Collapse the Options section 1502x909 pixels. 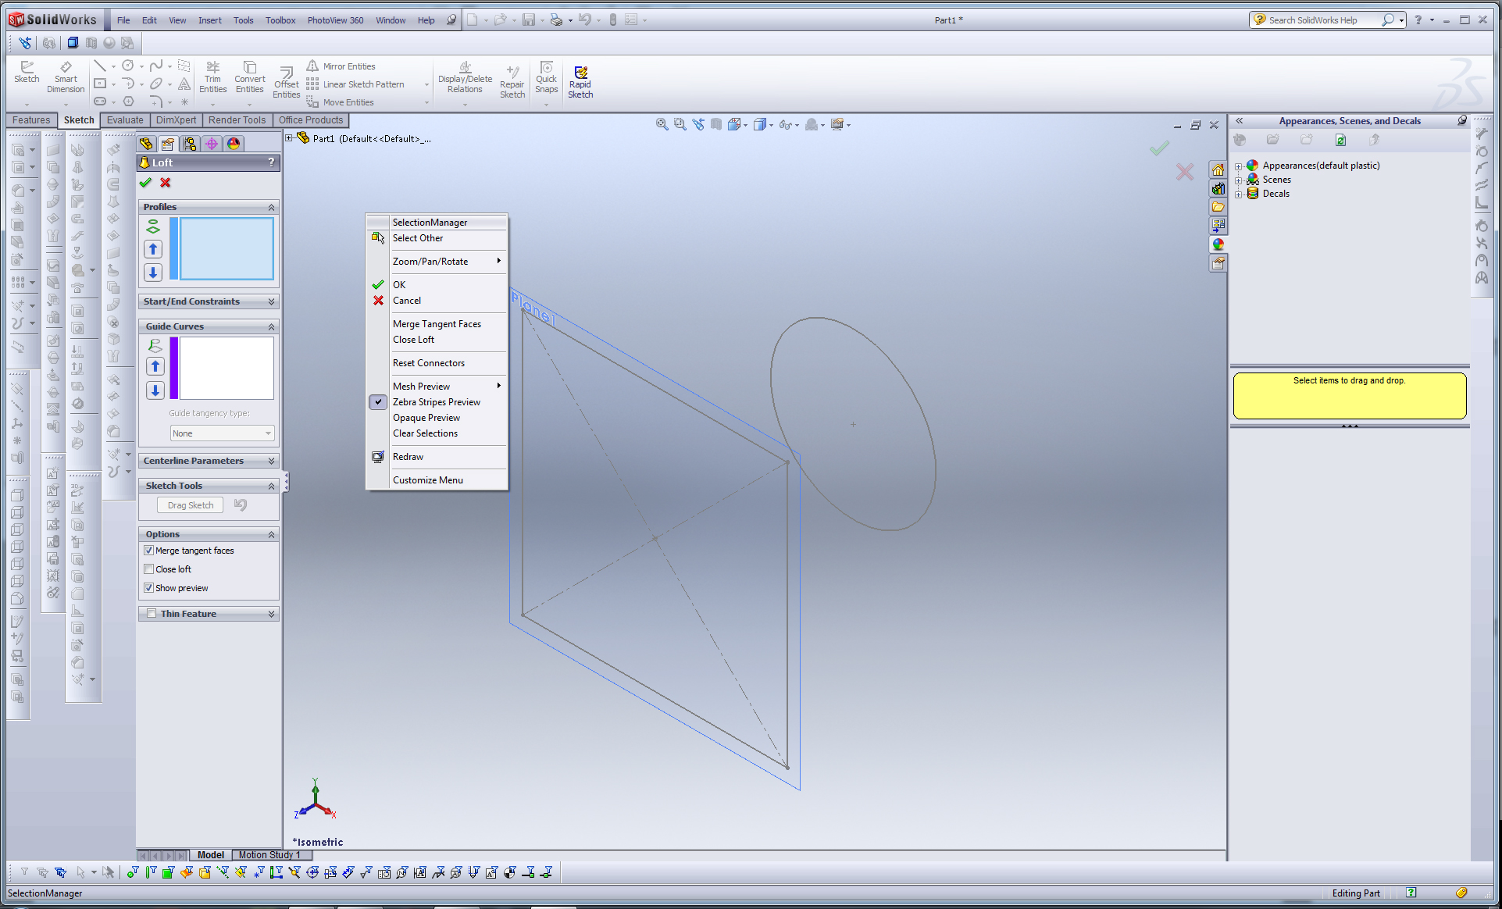[x=271, y=534]
